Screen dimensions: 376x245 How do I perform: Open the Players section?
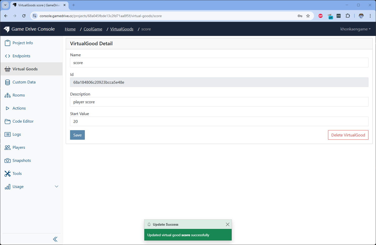tap(19, 147)
